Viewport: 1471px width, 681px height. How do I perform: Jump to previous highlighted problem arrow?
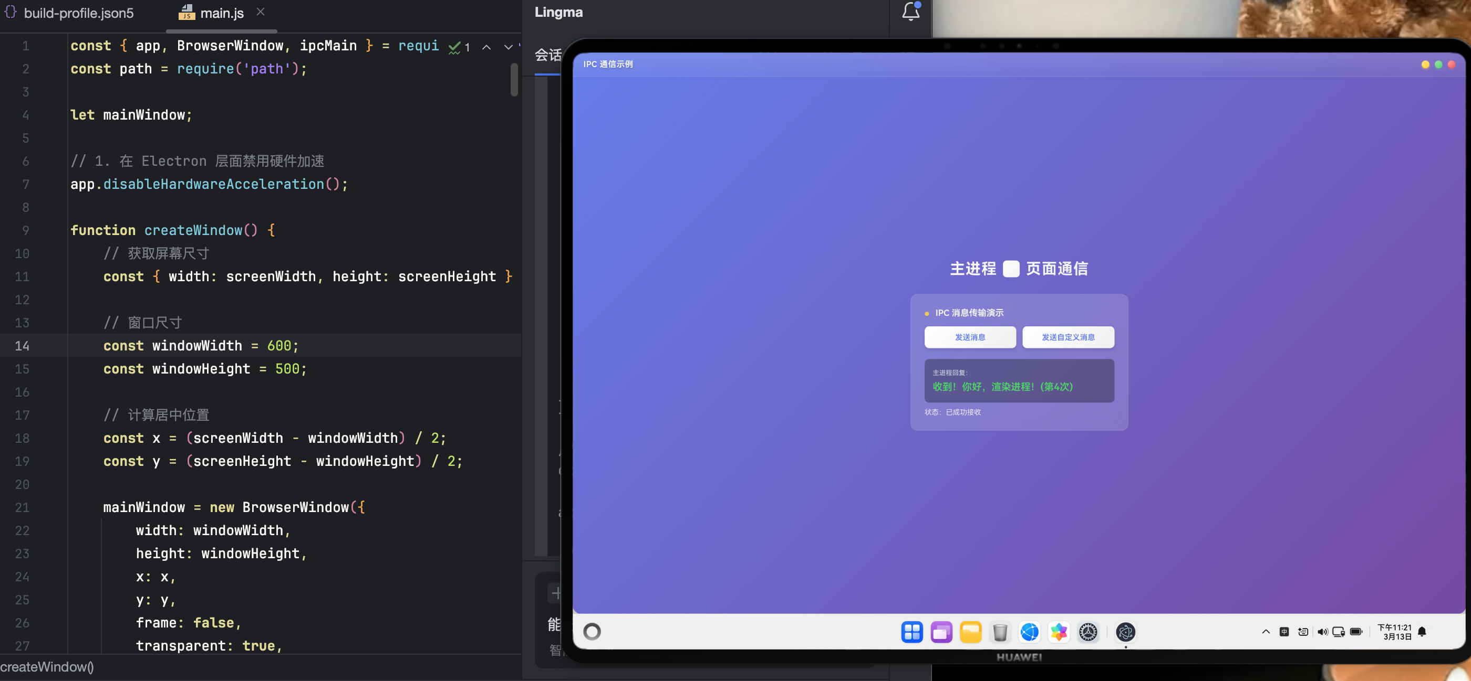[486, 47]
